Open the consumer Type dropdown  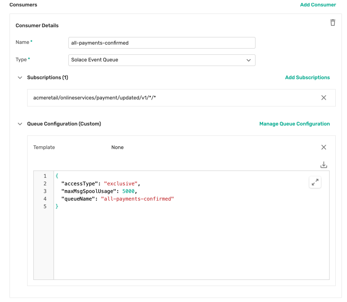[162, 60]
